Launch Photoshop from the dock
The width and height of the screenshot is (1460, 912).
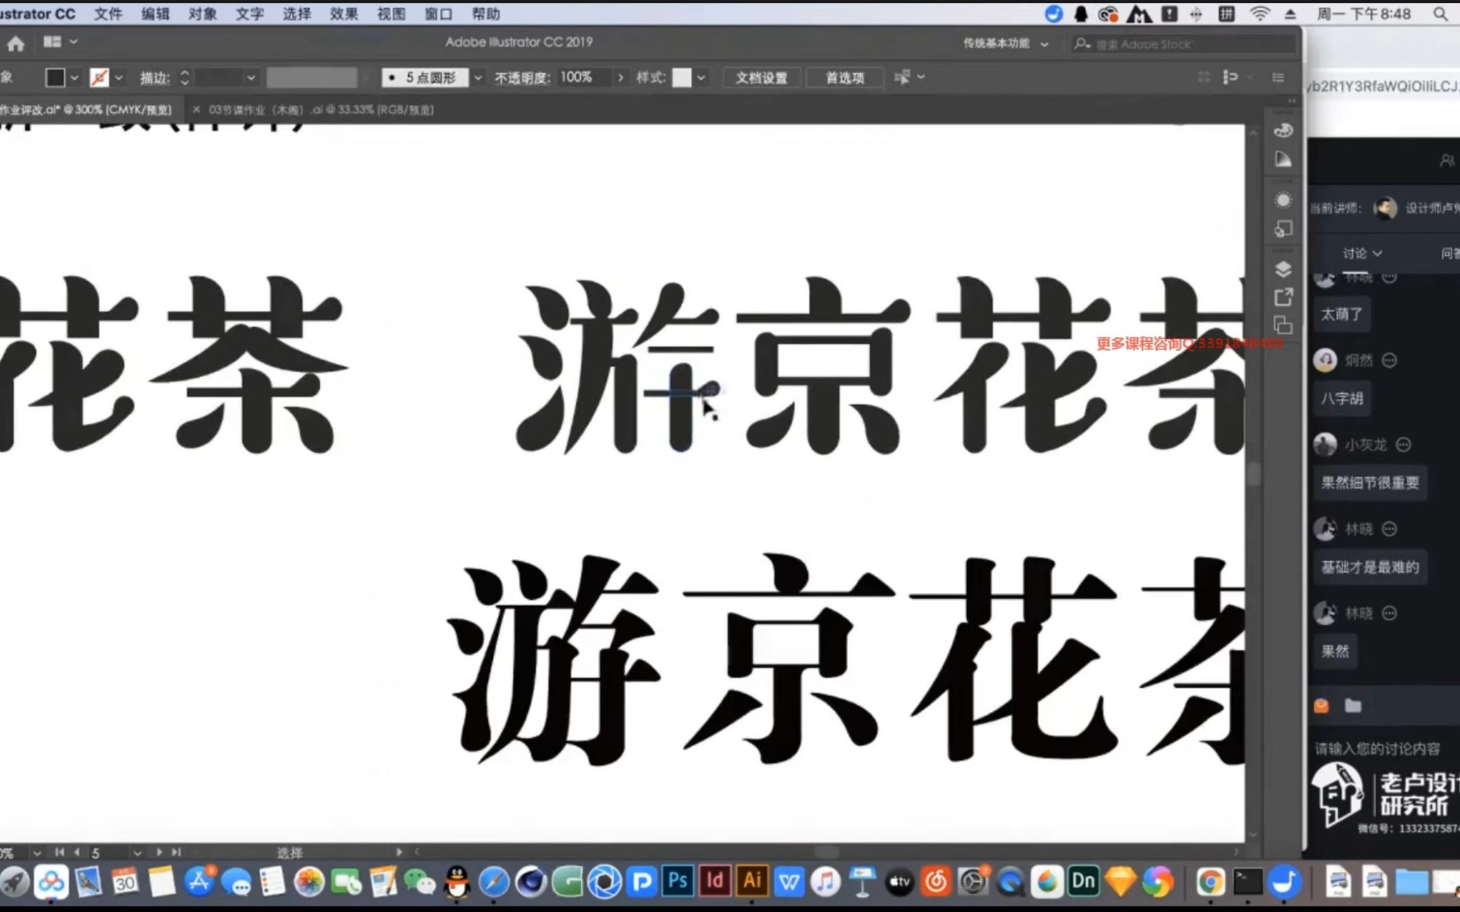pyautogui.click(x=677, y=881)
